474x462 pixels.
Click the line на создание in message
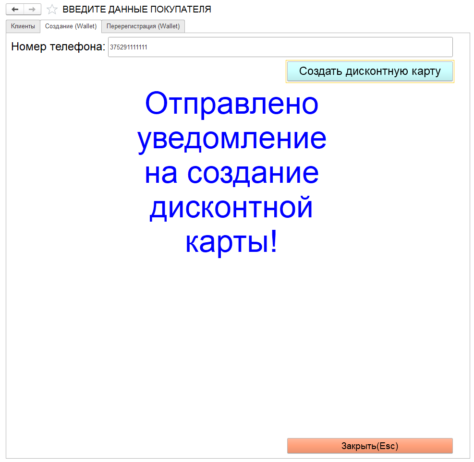coord(231,173)
